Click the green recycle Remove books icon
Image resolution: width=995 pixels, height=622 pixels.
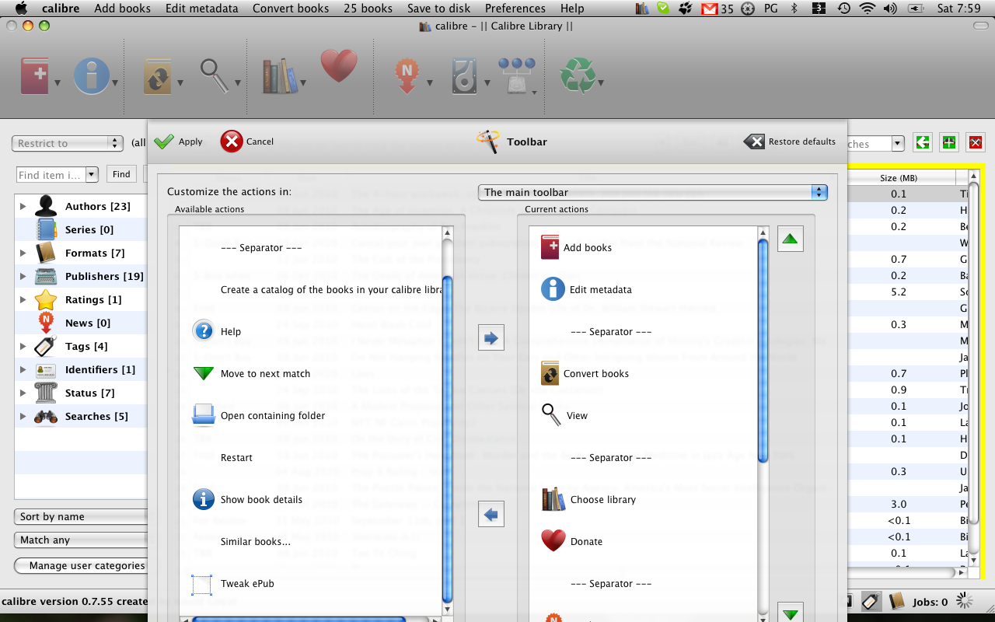pos(578,76)
